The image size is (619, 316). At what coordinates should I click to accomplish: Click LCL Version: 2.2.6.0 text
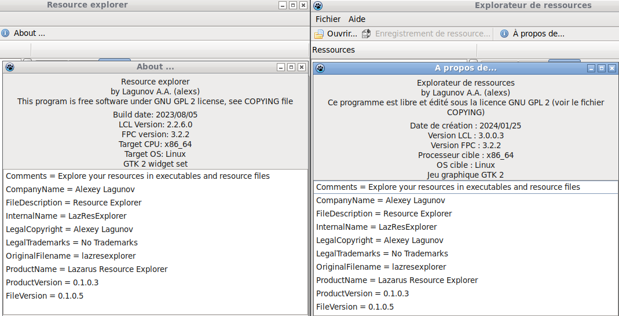pos(155,124)
